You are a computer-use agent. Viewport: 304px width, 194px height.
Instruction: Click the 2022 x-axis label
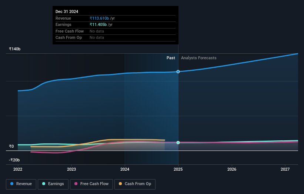18,170
